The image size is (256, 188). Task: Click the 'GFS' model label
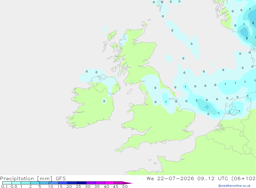pos(61,179)
